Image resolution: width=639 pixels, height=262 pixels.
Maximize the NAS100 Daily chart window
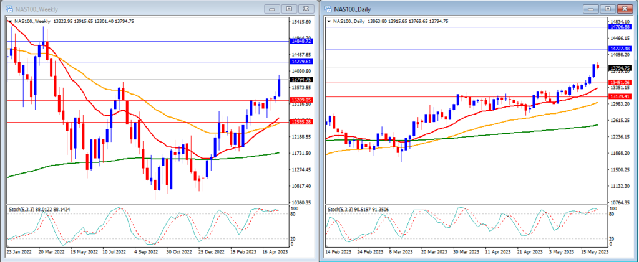608,9
